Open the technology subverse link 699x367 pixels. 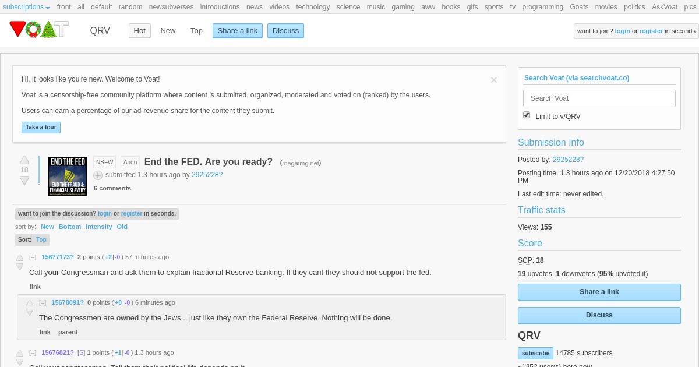(x=313, y=7)
